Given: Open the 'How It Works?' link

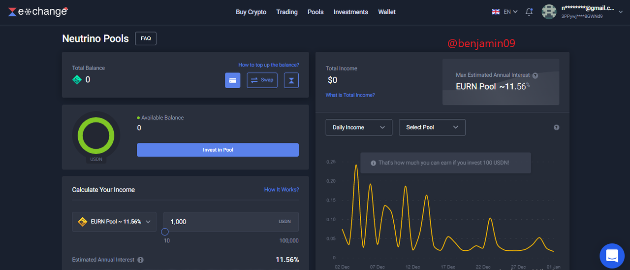Looking at the screenshot, I should click(282, 190).
